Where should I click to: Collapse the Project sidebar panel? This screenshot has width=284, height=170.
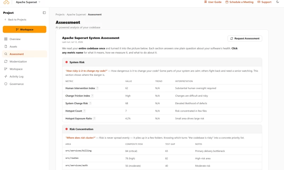point(44,13)
